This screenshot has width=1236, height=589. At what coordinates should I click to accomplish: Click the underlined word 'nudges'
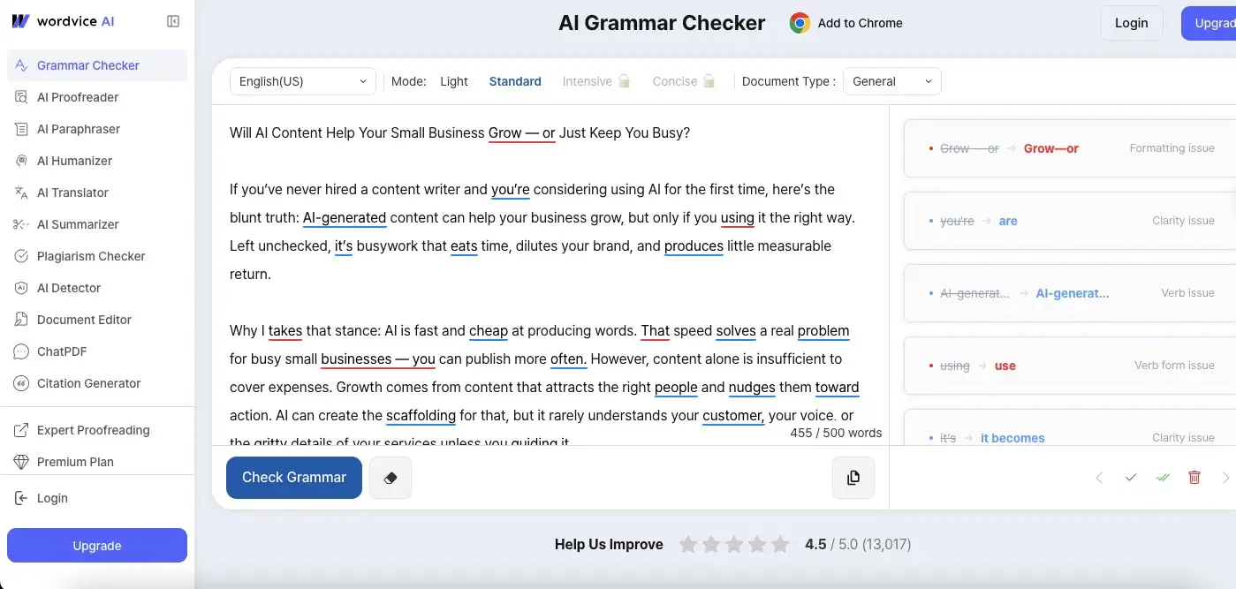point(752,388)
